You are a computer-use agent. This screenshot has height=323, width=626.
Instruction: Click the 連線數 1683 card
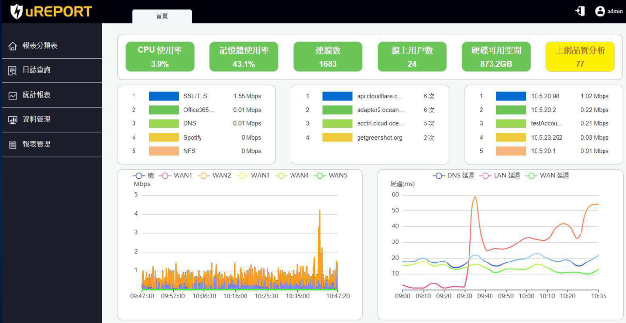point(328,57)
